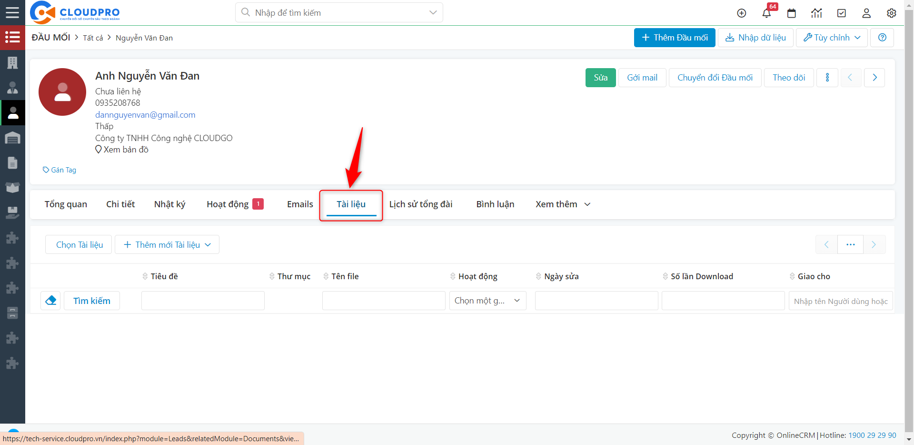Open the Bình luận tab

point(495,204)
